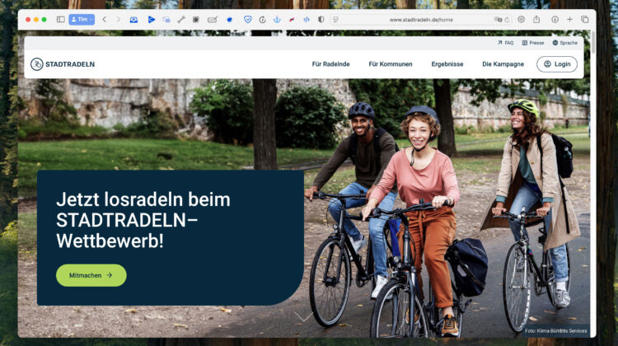This screenshot has width=618, height=346.
Task: Click the Share icon in Safari toolbar
Action: 536,19
